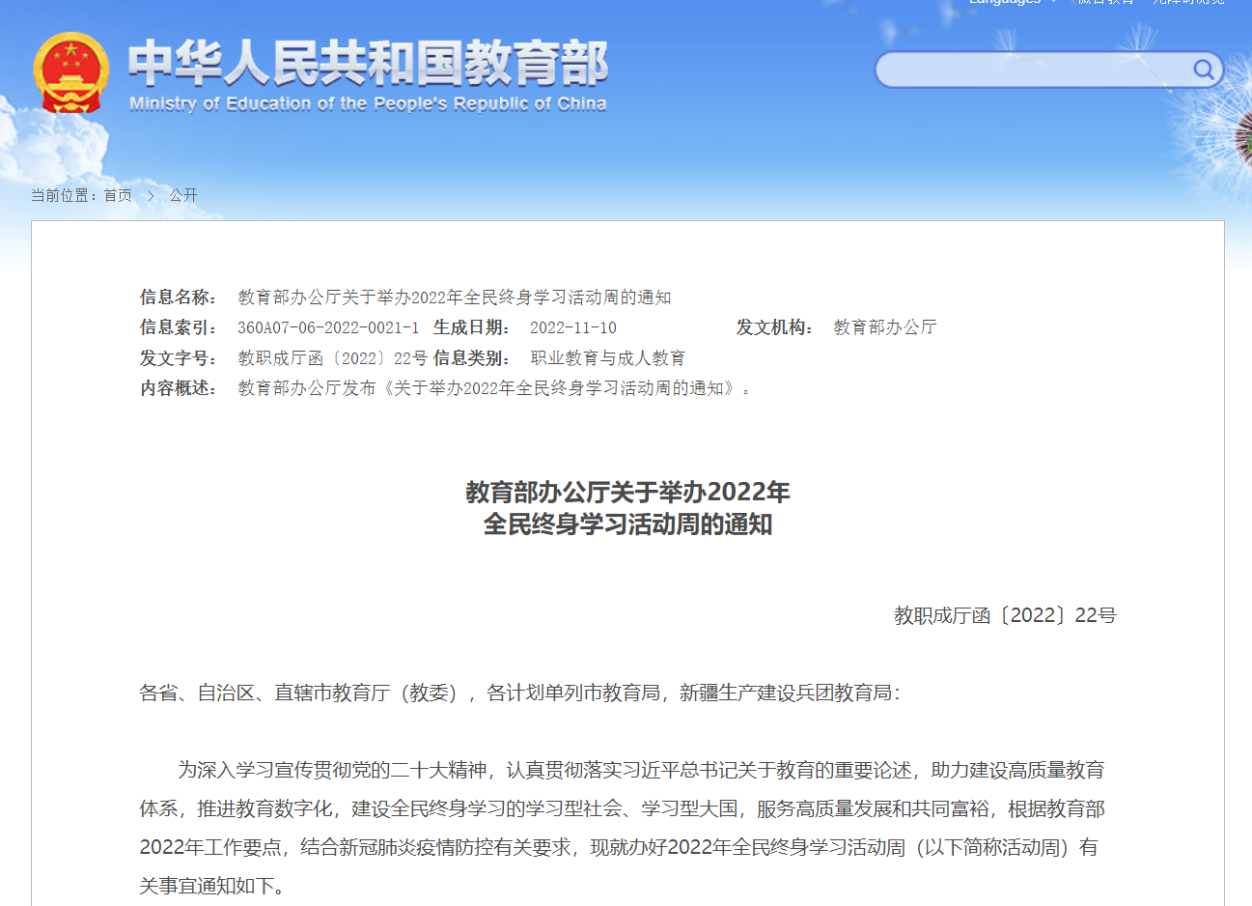Open the 无障碍浏览 link in top bar
This screenshot has width=1252, height=906.
point(1187,3)
